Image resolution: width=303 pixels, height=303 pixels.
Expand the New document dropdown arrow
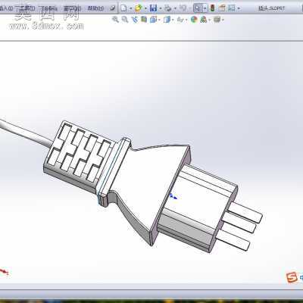click(x=130, y=8)
